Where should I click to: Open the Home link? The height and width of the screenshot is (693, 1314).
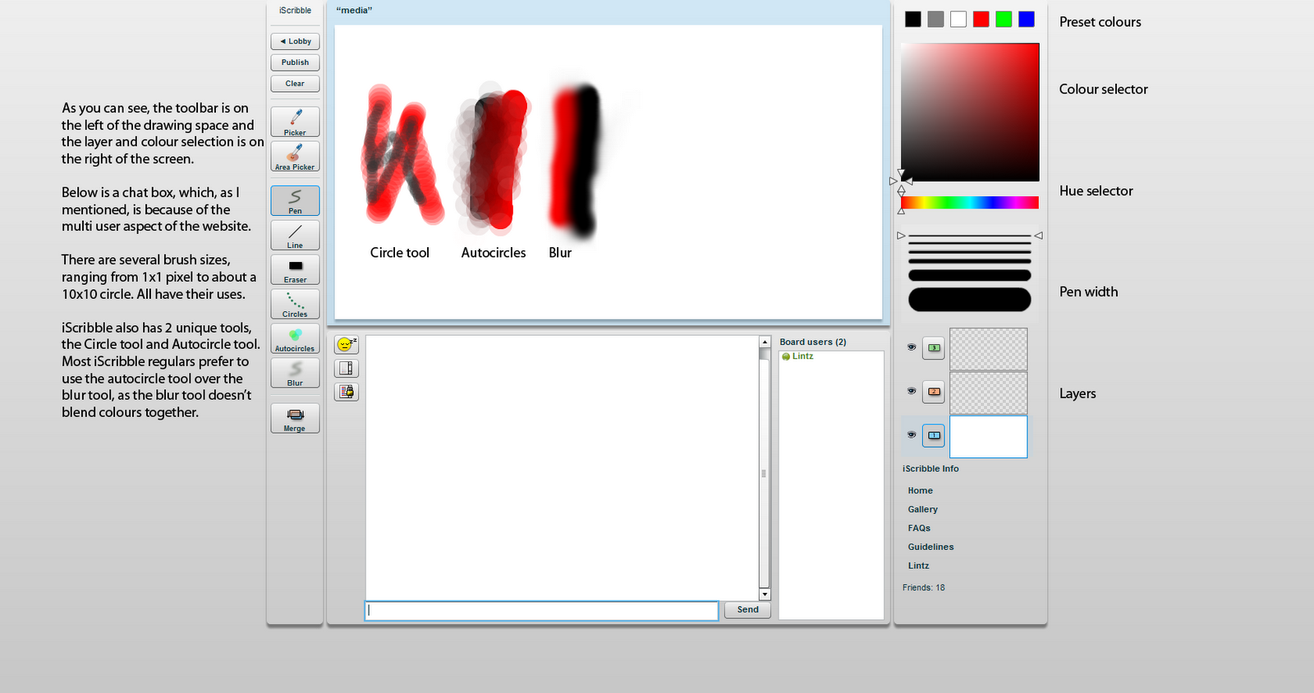point(921,491)
